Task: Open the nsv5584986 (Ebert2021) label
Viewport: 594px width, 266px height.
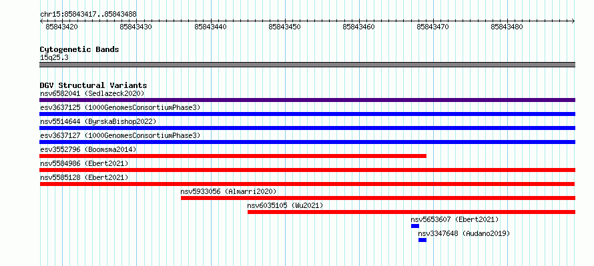Action: click(84, 163)
